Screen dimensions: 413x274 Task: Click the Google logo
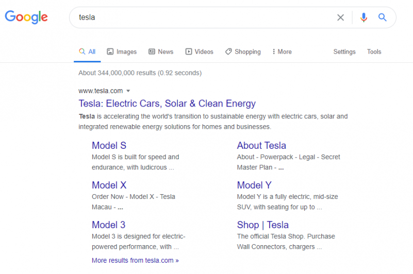coord(26,17)
